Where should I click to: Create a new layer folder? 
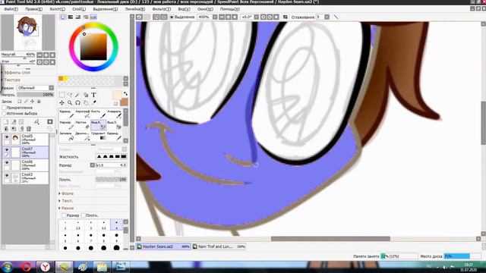click(x=21, y=121)
